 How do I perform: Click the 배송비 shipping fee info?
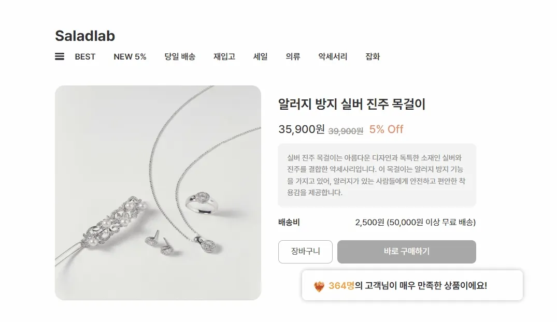tap(377, 222)
